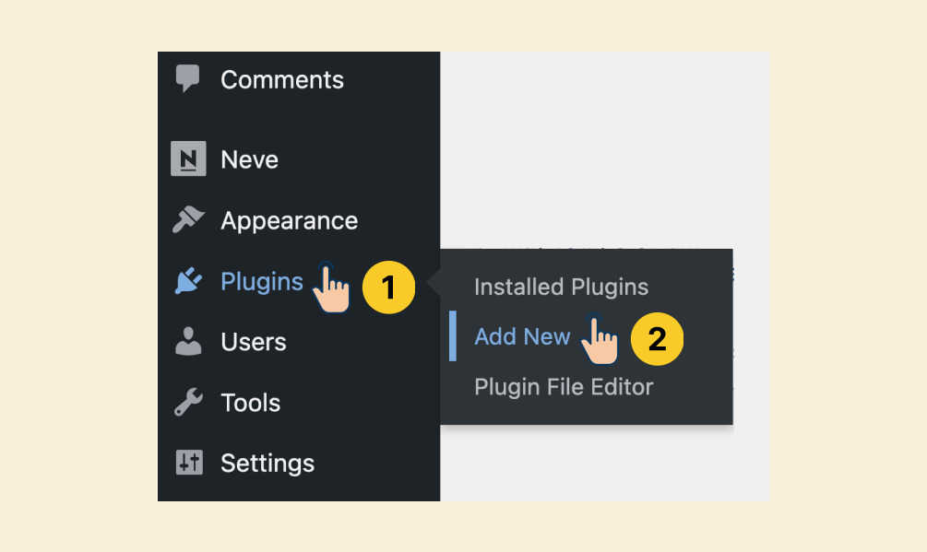Open the Appearance menu label

point(289,221)
